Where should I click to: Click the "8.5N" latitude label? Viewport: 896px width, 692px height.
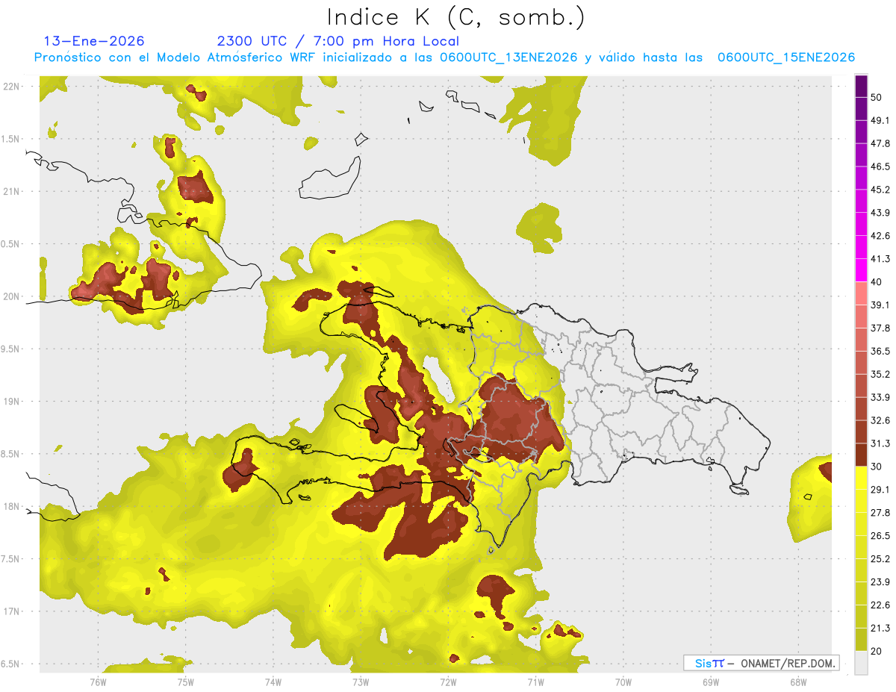pyautogui.click(x=11, y=454)
